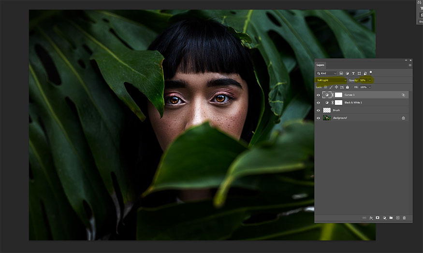Lock all padlock icon

point(348,87)
